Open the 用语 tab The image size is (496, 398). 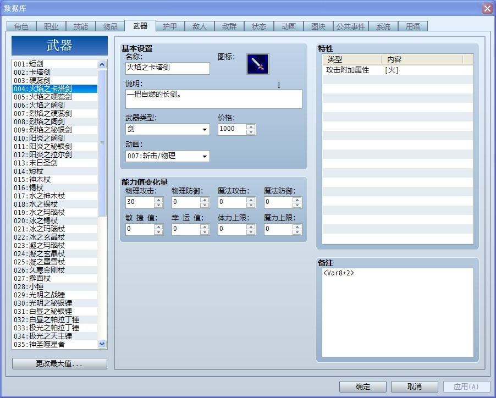pyautogui.click(x=413, y=26)
